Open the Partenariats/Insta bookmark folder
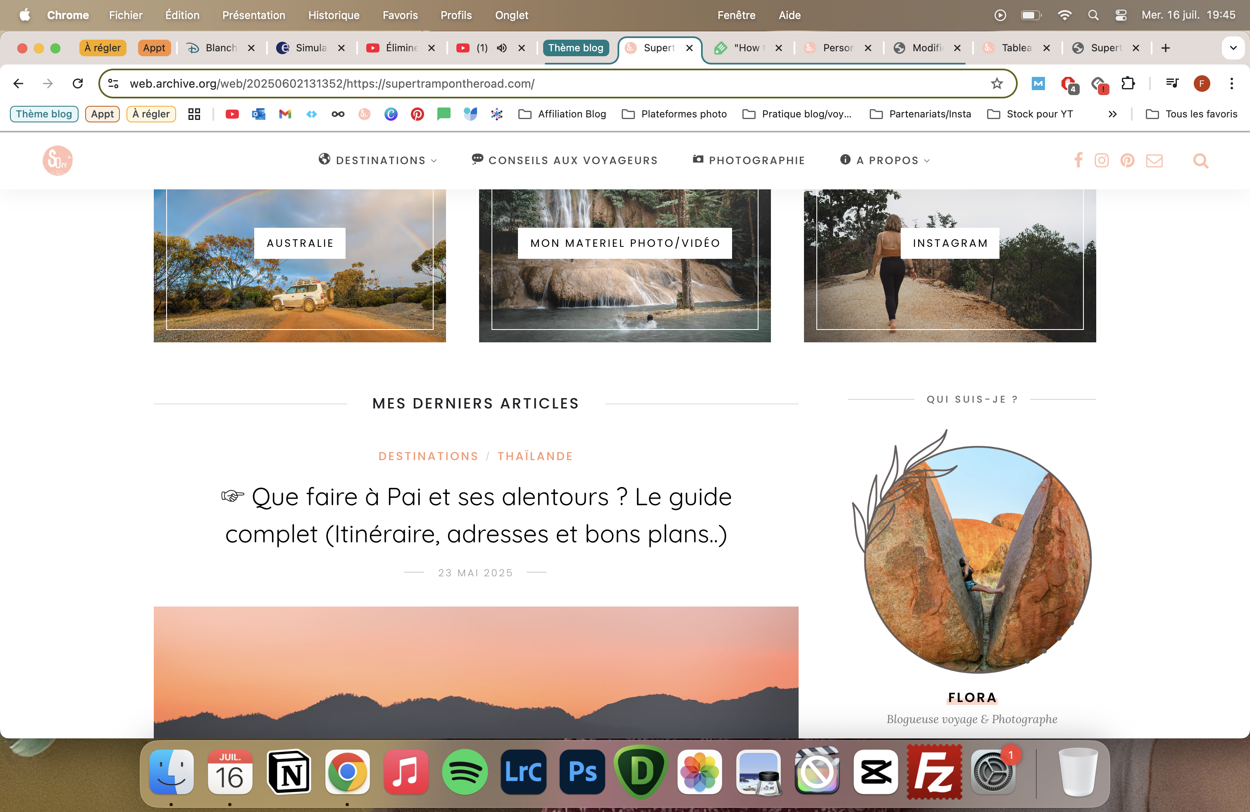Image resolution: width=1250 pixels, height=812 pixels. tap(920, 114)
